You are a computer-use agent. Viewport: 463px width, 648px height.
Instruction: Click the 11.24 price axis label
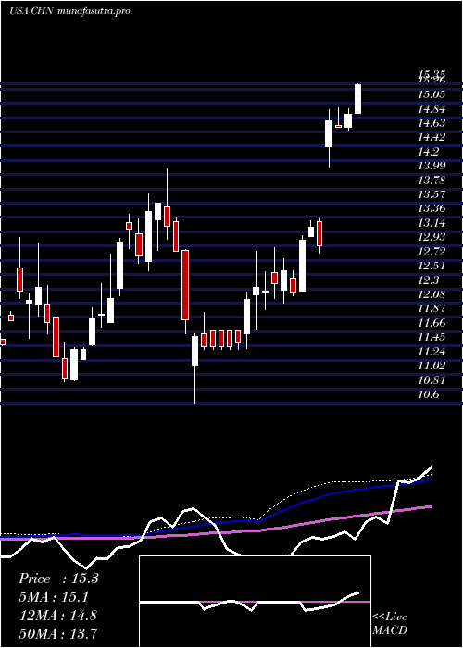pos(432,352)
